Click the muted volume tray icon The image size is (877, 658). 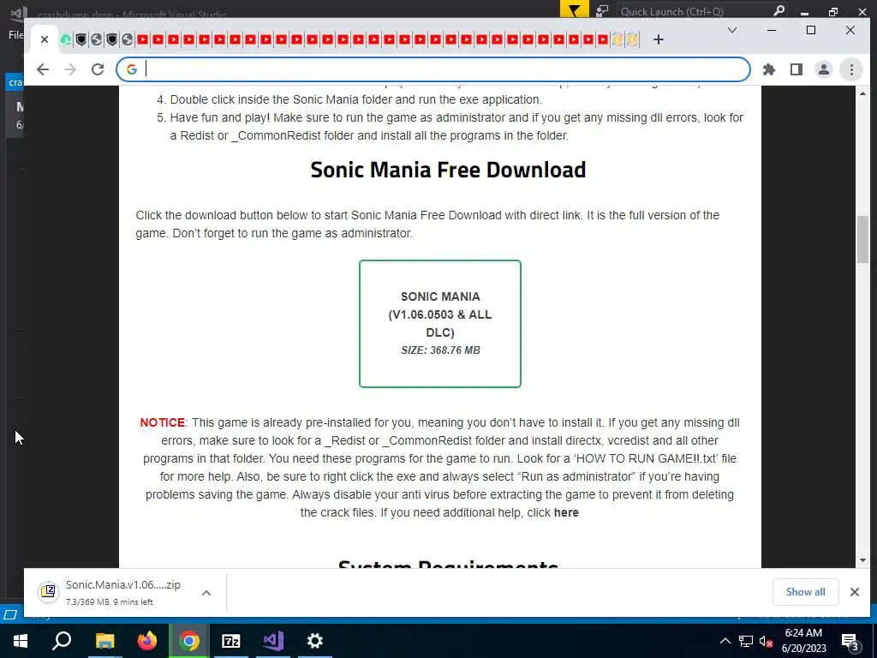tap(766, 641)
